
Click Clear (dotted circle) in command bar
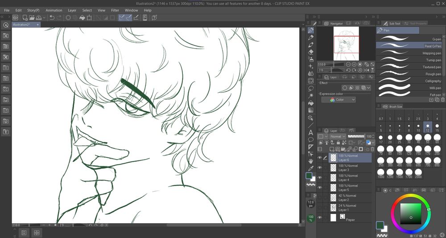(68, 18)
